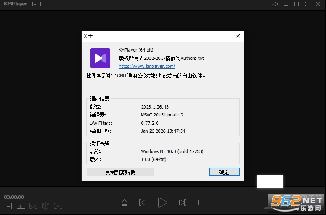
Task: Click version value 2026.1.26.43
Action: click(155, 107)
